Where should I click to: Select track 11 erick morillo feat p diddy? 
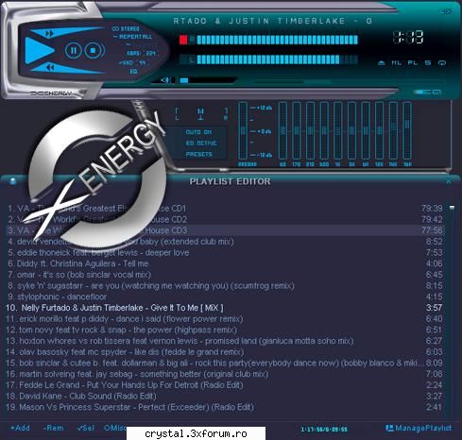click(x=225, y=318)
